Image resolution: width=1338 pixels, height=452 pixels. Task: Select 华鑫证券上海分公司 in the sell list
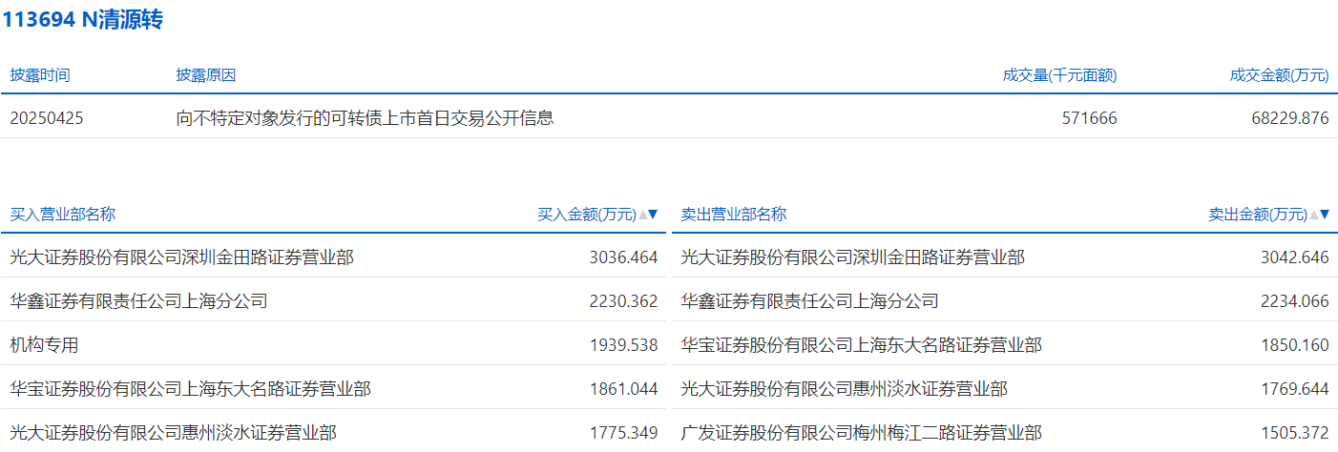point(809,301)
